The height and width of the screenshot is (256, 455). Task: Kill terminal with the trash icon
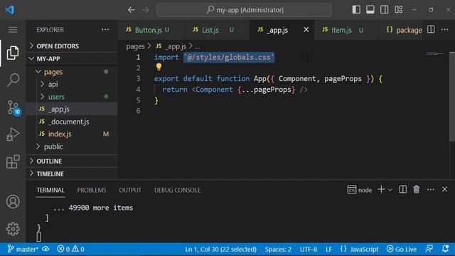tap(417, 190)
